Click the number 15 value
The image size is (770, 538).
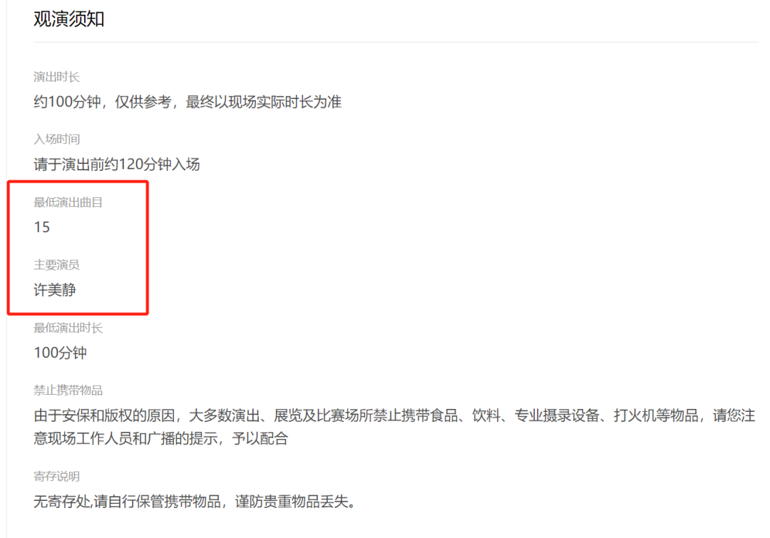pyautogui.click(x=42, y=227)
